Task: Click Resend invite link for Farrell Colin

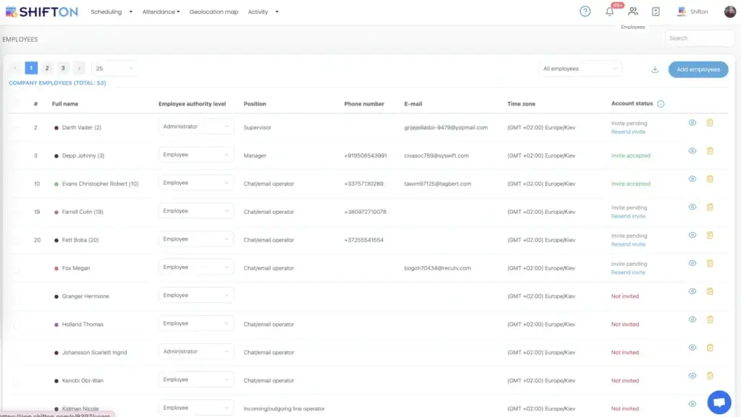Action: click(x=628, y=216)
